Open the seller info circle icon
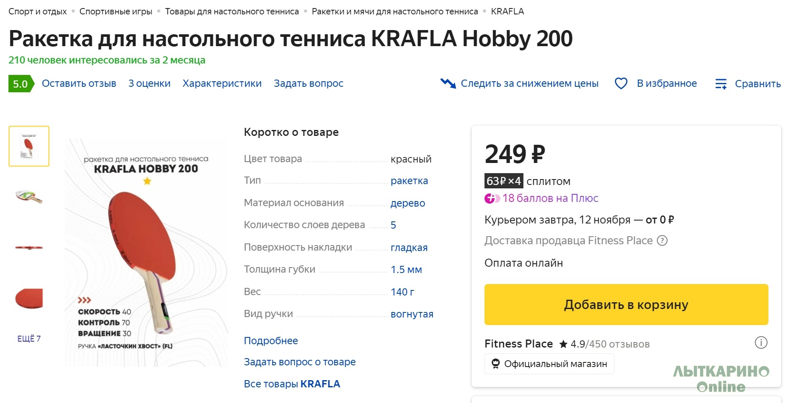 [x=761, y=342]
